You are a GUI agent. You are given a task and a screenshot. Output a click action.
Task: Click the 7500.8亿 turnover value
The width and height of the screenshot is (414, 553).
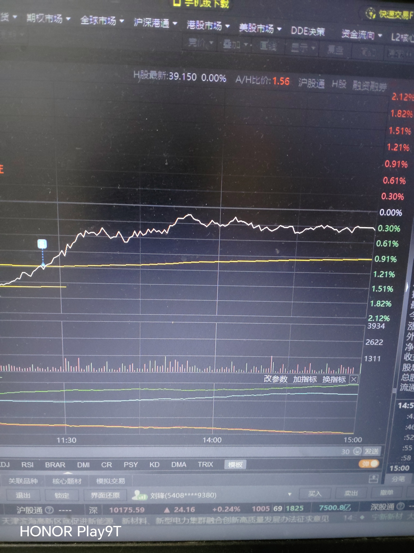335,507
